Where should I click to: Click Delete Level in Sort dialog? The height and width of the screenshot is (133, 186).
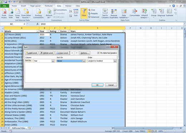(47, 53)
